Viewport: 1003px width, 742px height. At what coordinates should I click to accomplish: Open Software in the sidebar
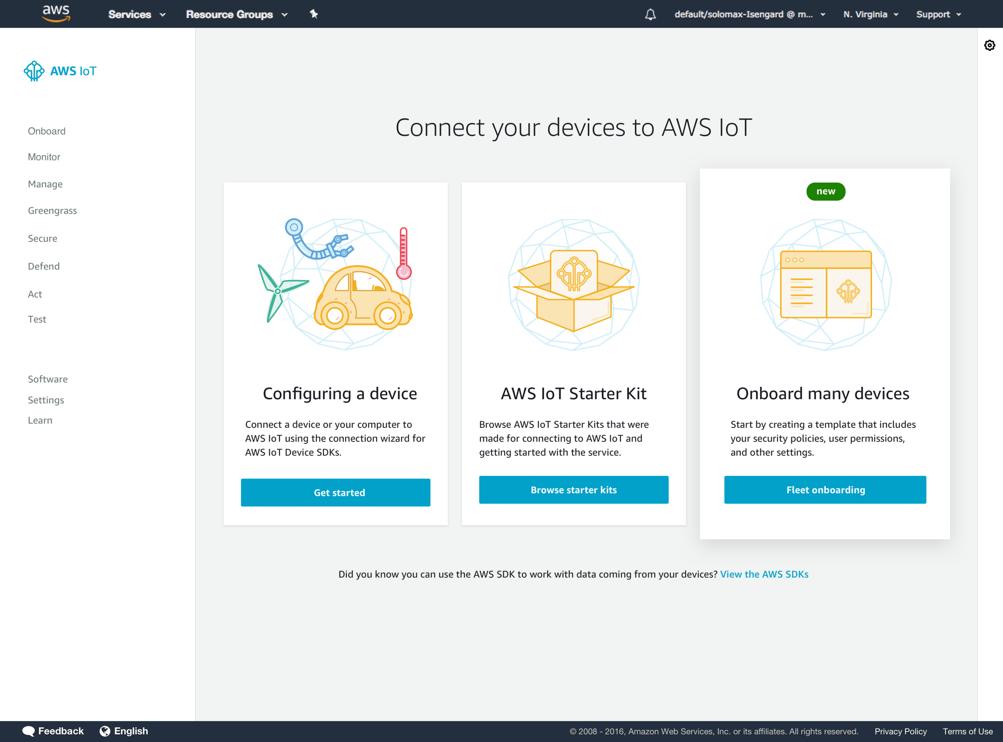pyautogui.click(x=48, y=379)
